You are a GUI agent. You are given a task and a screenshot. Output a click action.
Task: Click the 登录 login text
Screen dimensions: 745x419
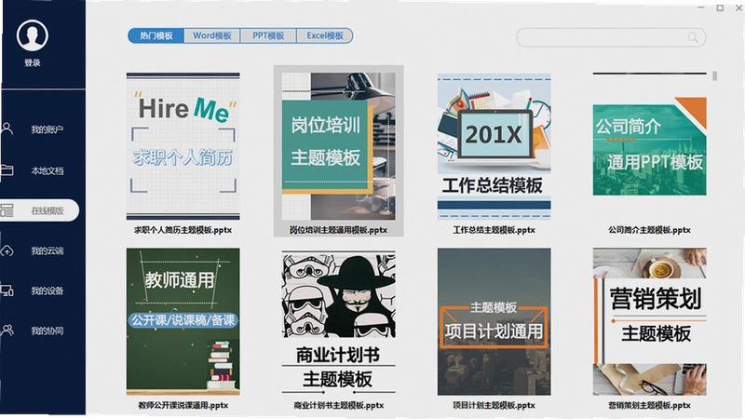coord(33,62)
